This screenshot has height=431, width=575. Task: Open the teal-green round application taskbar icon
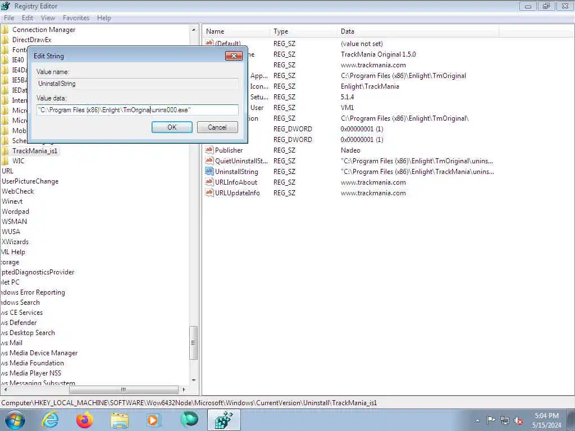(x=189, y=420)
